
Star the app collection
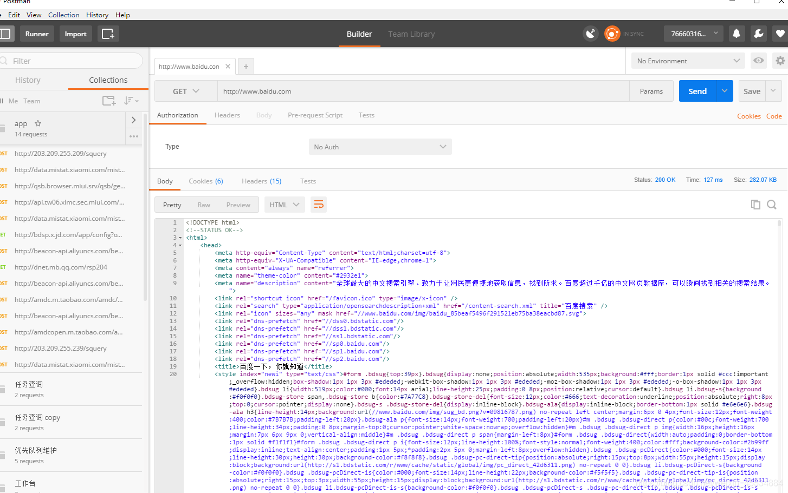pyautogui.click(x=38, y=123)
